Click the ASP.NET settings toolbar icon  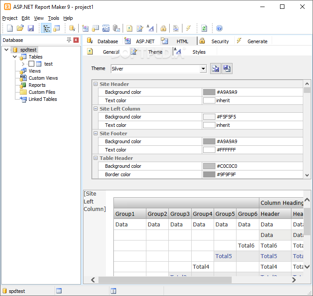click(x=106, y=28)
